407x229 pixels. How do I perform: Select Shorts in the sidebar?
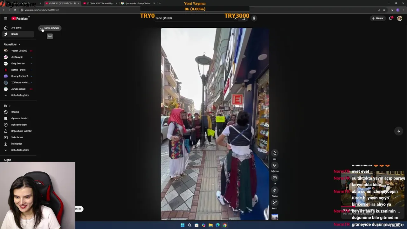click(18, 34)
